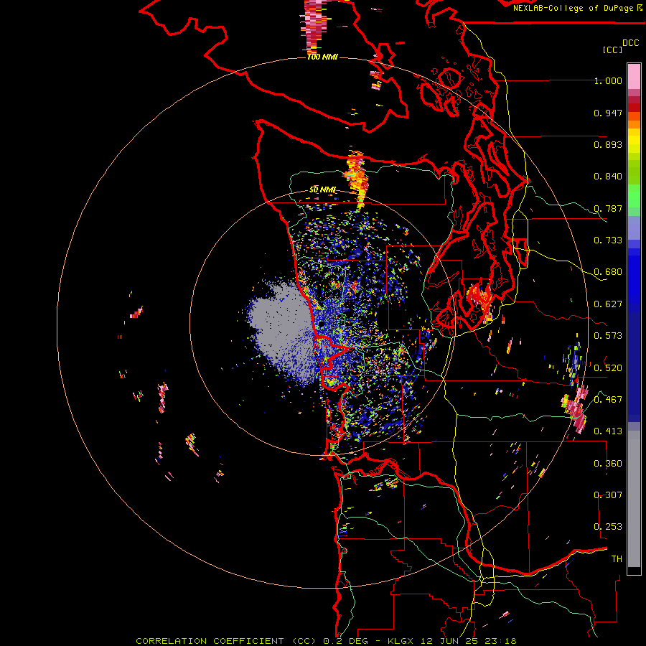This screenshot has width=646, height=646.
Task: Select the 0.733 color scale value
Action: point(608,240)
